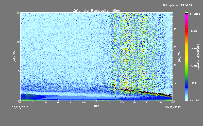Click the '10:' hour tick label on x-axis
203x126 pixels.
[x=84, y=103]
